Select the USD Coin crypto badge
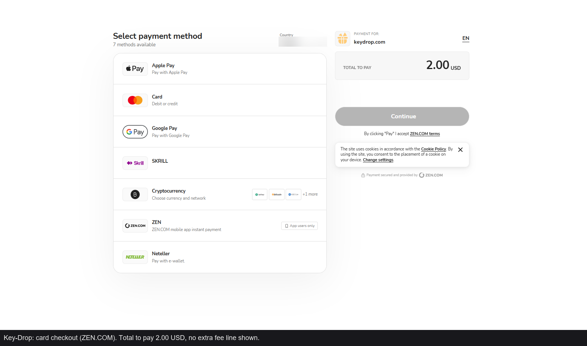Screen dimensions: 587x346 tap(293, 194)
